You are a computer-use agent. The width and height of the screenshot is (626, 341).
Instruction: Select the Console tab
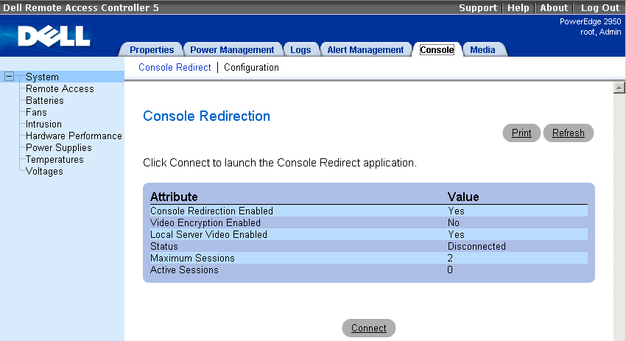437,49
